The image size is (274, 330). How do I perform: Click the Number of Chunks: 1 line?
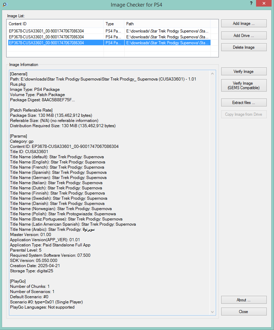coord(30,286)
